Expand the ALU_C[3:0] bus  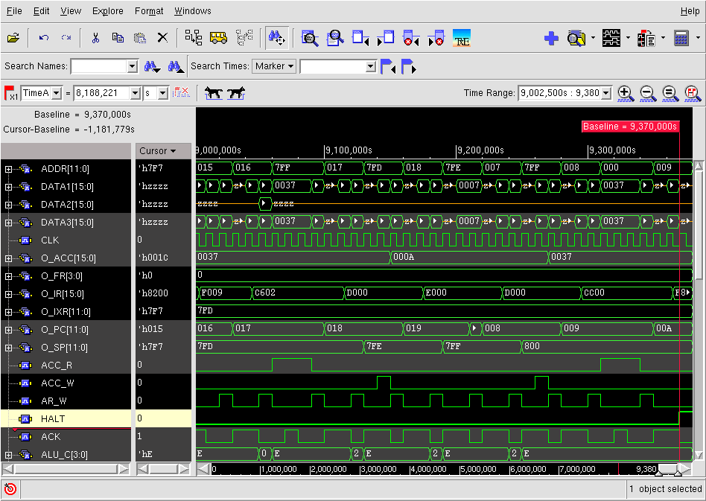[x=8, y=455]
